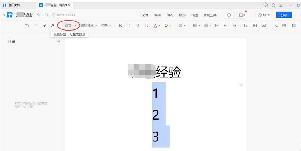Open the 文件 menu
This screenshot has height=151, width=301.
(145, 15)
